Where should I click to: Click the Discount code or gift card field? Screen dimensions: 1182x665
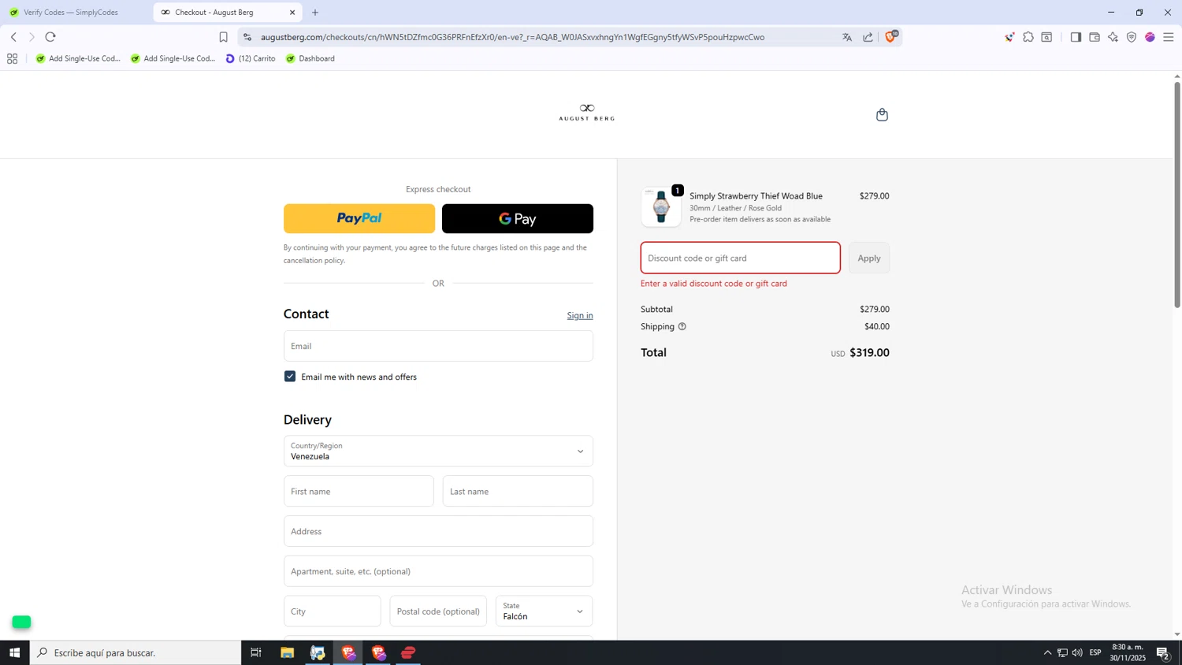pyautogui.click(x=741, y=258)
